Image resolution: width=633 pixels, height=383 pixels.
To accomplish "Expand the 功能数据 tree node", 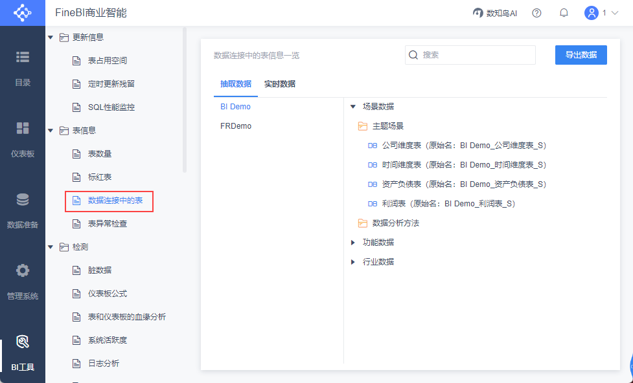I will tap(353, 243).
